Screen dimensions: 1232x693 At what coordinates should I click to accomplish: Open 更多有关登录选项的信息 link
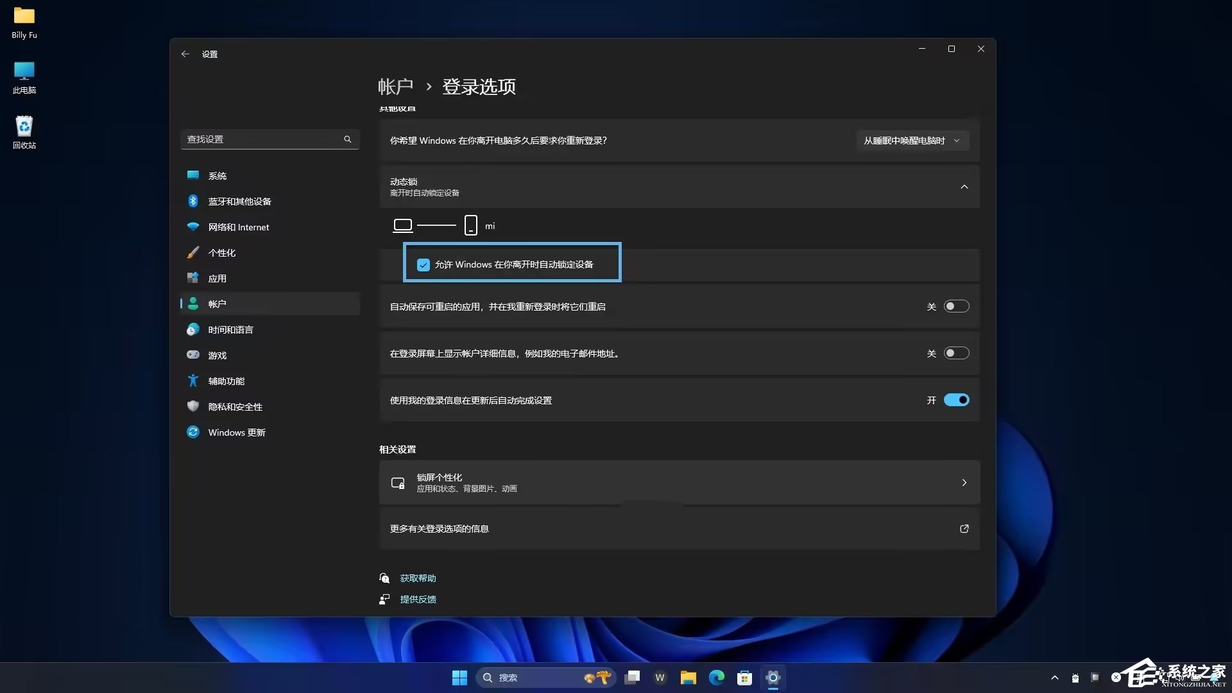click(438, 529)
